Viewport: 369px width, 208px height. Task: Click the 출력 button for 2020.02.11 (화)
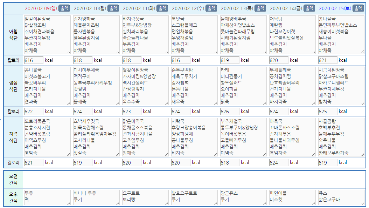click(162, 8)
